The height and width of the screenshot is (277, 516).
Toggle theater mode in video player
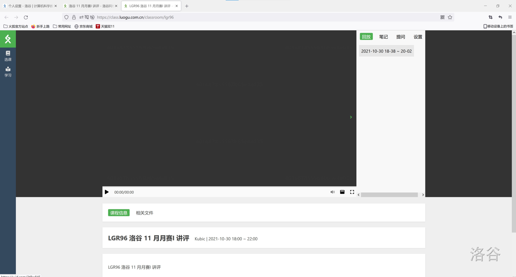tap(342, 192)
